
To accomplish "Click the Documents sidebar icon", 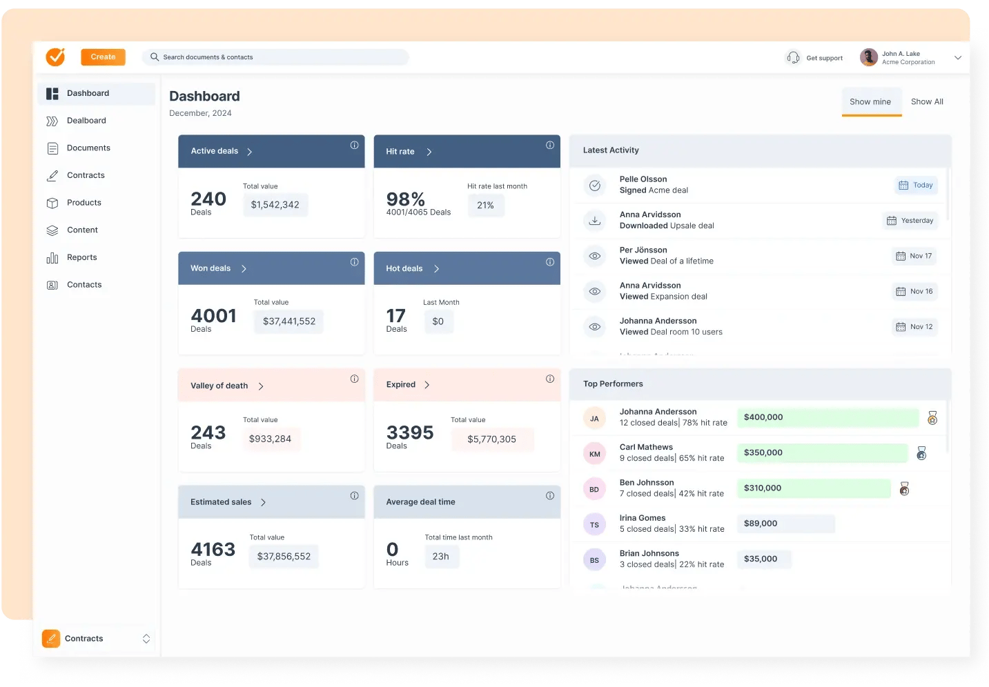I will pyautogui.click(x=52, y=148).
